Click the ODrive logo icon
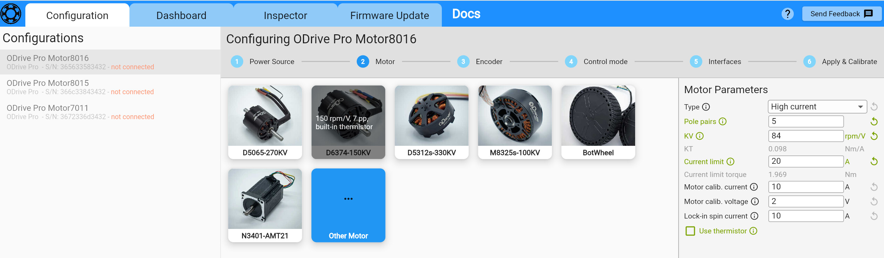The height and width of the screenshot is (258, 884). pos(11,14)
